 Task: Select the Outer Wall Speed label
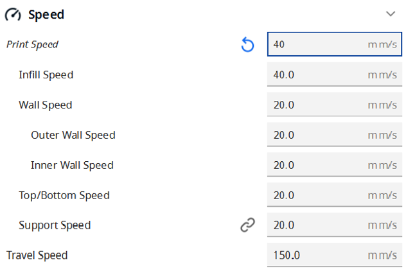click(x=73, y=135)
